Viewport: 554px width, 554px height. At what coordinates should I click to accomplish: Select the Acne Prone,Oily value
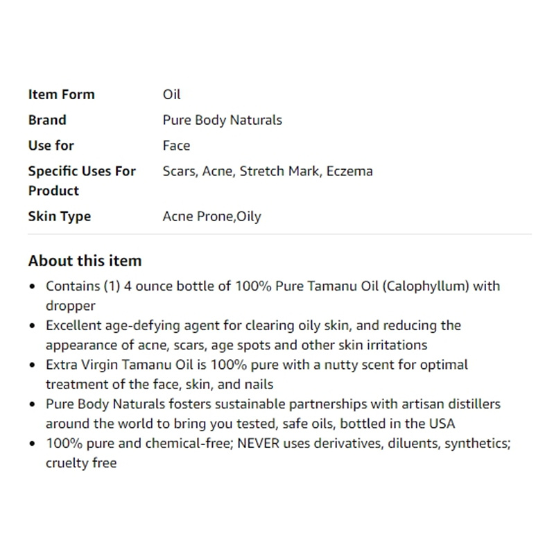coord(212,216)
